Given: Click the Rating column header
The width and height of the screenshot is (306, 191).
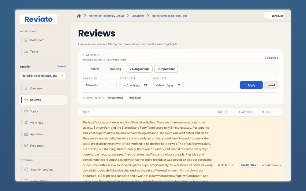Looking at the screenshot, I should pos(222,112).
